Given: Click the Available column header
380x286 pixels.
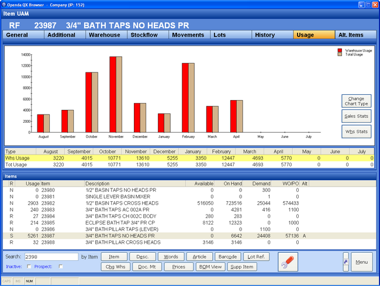Looking at the screenshot, I should pos(200,184).
